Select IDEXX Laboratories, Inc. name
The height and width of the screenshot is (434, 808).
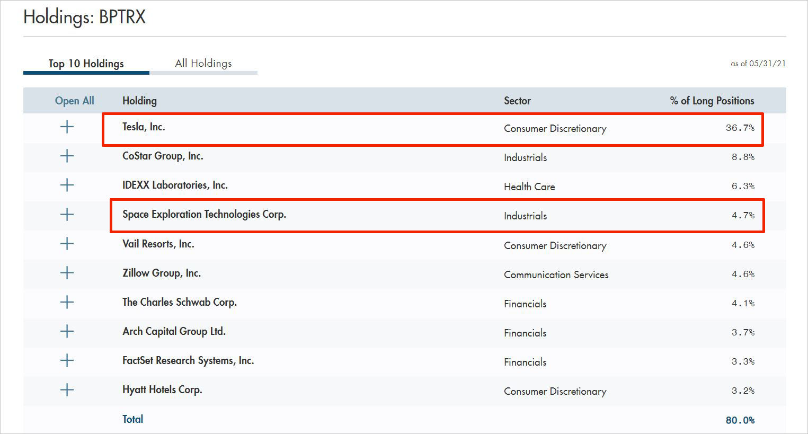(175, 185)
